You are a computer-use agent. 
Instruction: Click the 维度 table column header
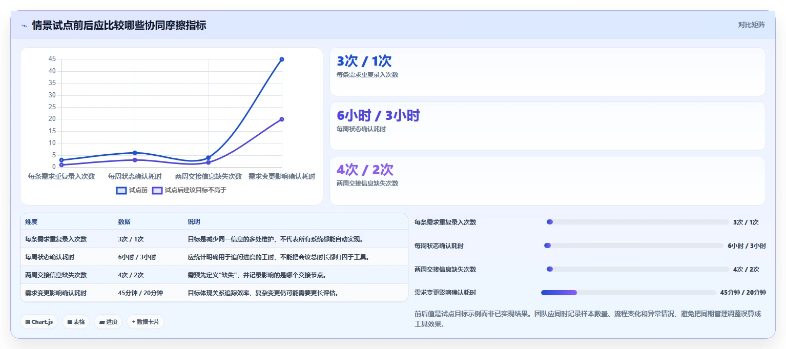[31, 222]
